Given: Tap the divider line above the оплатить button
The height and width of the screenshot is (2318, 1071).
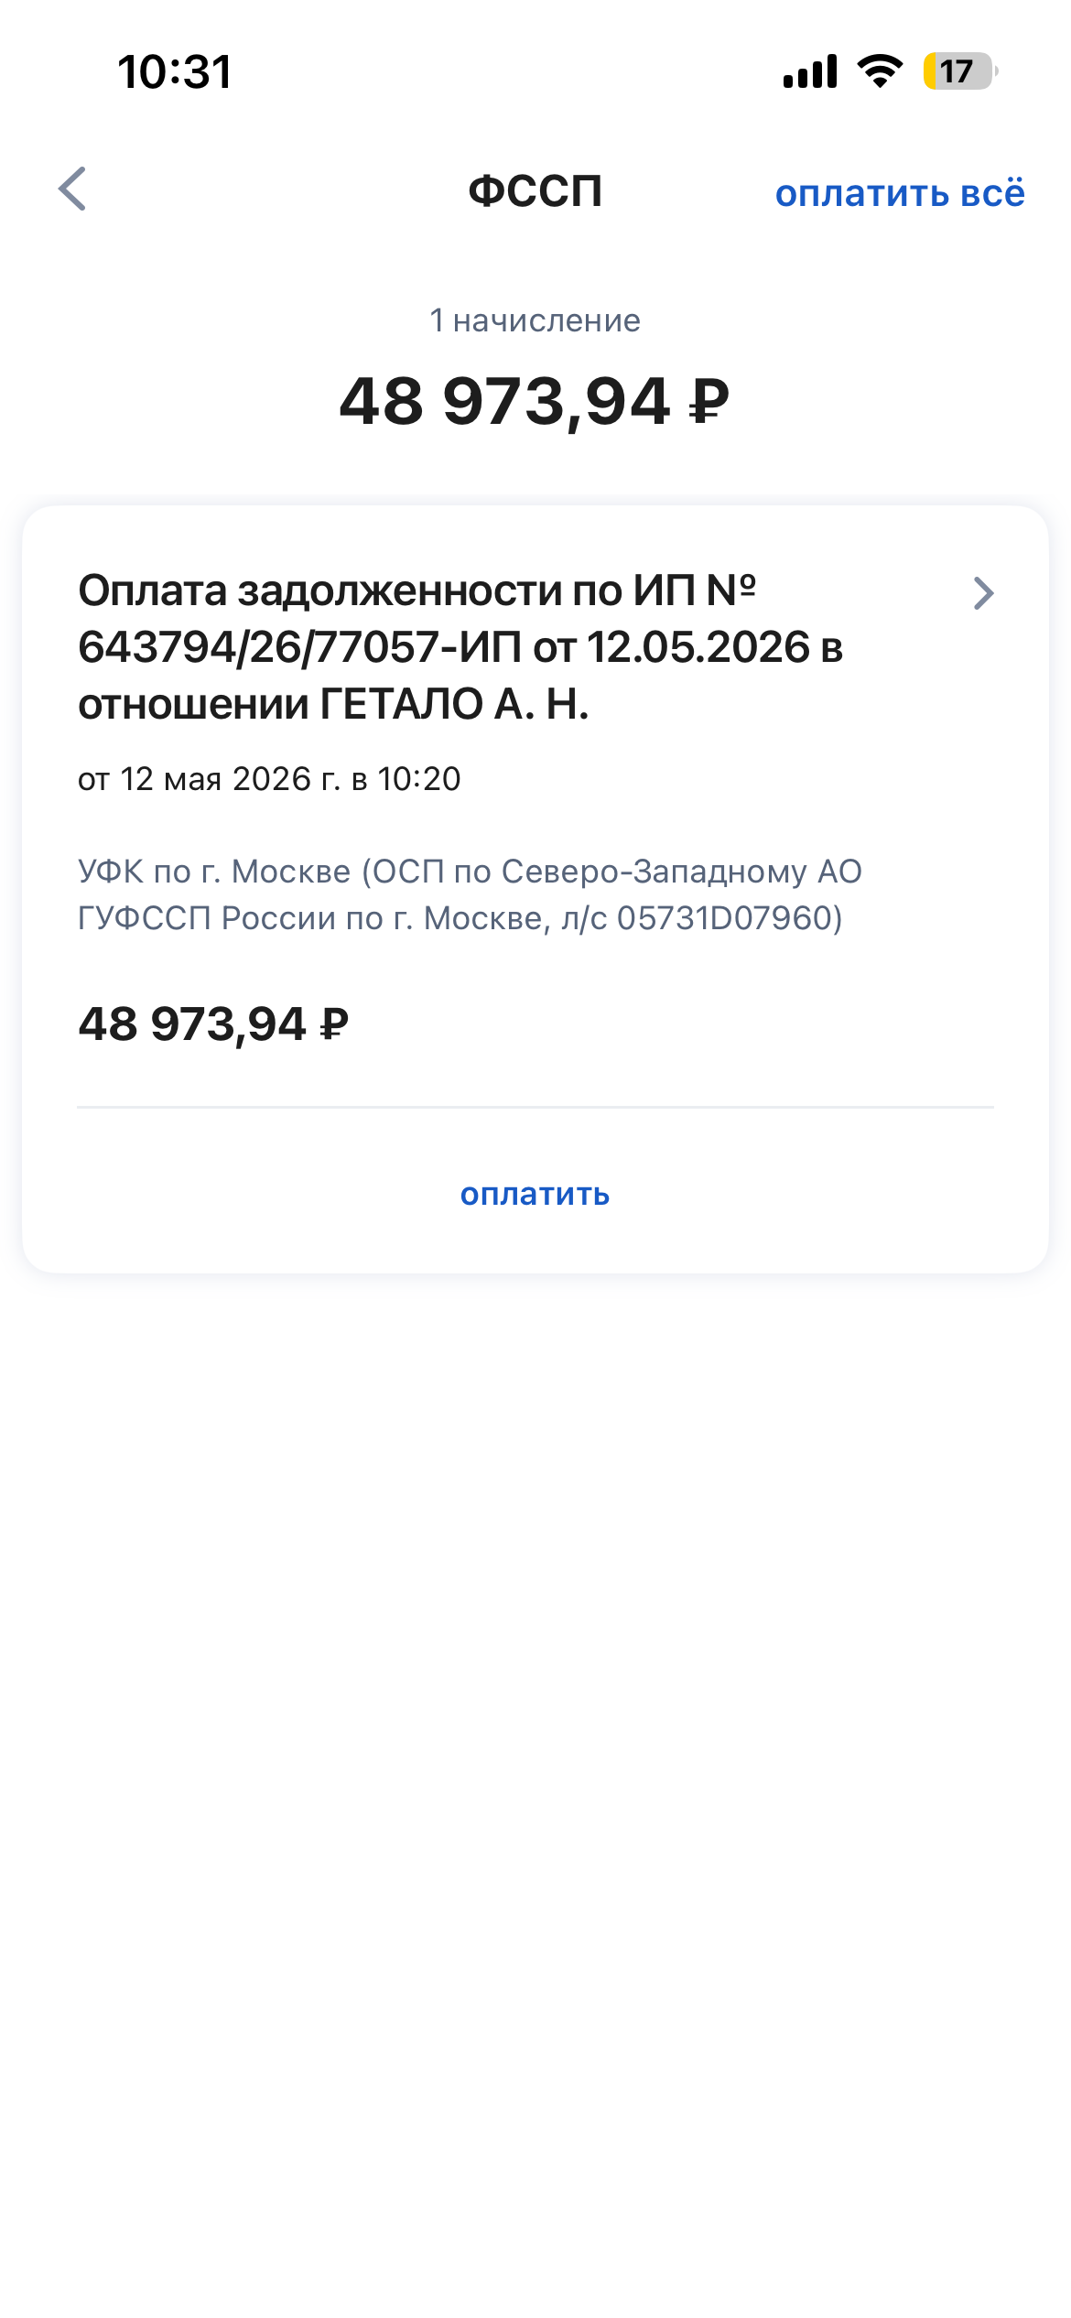Looking at the screenshot, I should point(535,1107).
